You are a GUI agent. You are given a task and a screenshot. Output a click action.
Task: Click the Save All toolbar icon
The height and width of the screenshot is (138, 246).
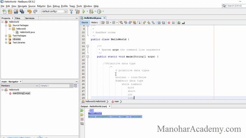click(x=22, y=11)
